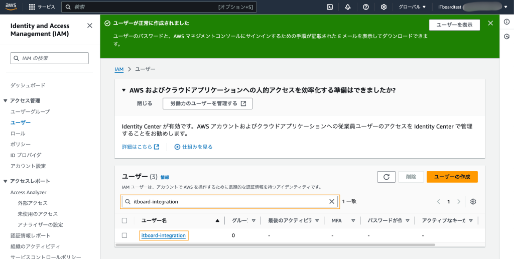Screen dimensions: 514x259
Task: Select the itboard-integration row checkbox
Action: [124, 235]
